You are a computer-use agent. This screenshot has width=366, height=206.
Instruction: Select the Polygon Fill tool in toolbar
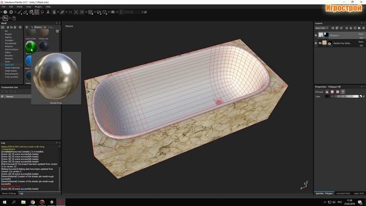[37, 12]
